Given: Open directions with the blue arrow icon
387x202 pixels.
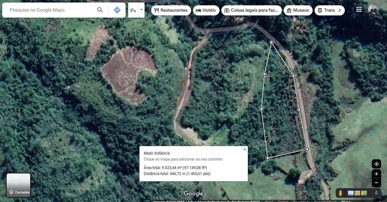Looking at the screenshot, I should (x=117, y=10).
